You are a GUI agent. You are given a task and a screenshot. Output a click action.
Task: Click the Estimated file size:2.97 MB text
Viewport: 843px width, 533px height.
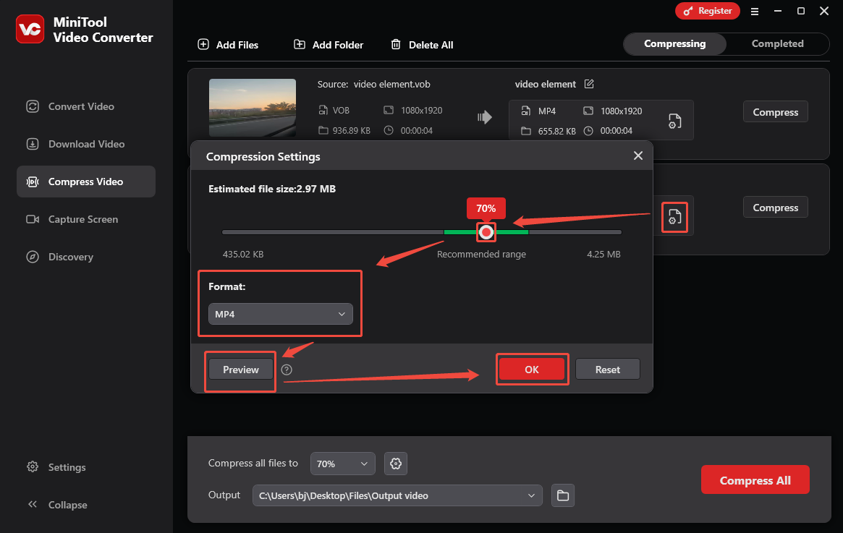coord(272,189)
